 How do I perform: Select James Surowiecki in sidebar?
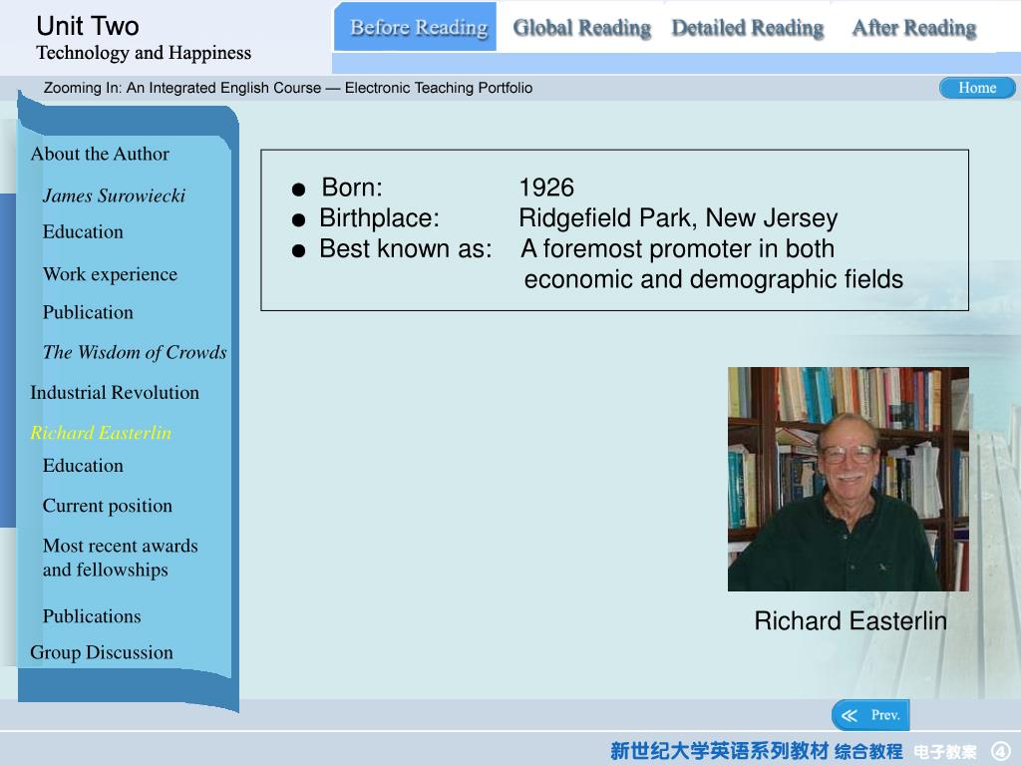(114, 195)
